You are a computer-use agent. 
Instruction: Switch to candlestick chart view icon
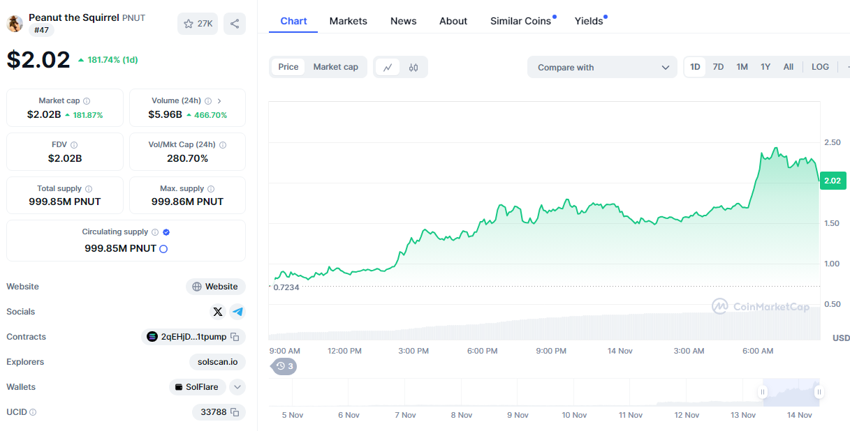[x=413, y=68]
